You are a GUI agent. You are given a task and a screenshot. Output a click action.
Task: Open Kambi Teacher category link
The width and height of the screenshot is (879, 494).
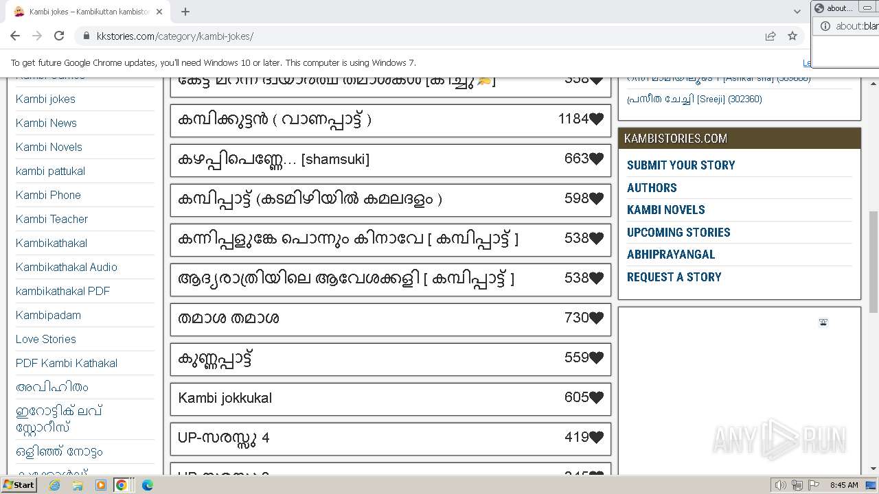52,219
